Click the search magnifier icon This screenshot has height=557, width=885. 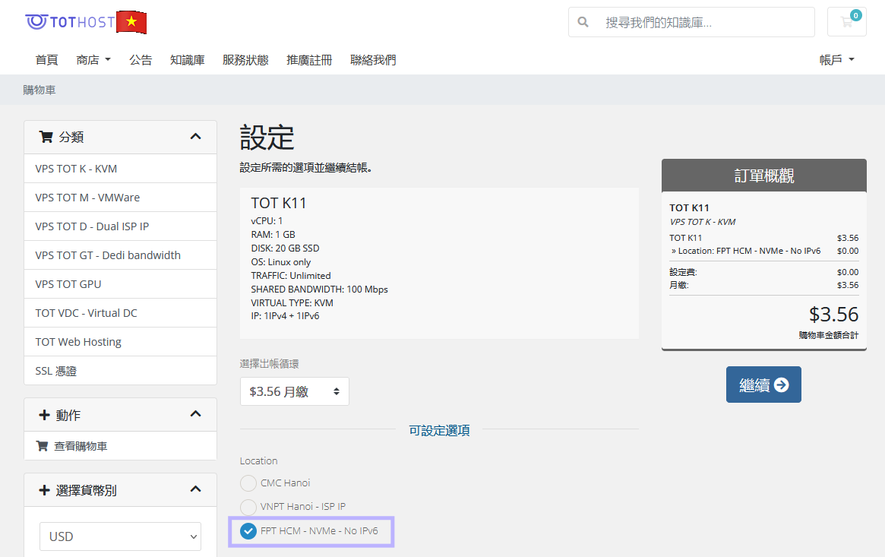[x=583, y=21]
